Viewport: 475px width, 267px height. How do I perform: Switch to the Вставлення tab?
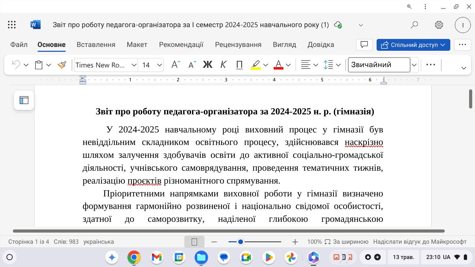pos(96,44)
